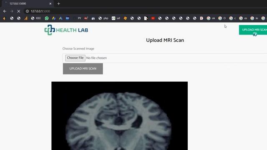Open the orange cube bookmark icon

pyautogui.click(x=125, y=18)
